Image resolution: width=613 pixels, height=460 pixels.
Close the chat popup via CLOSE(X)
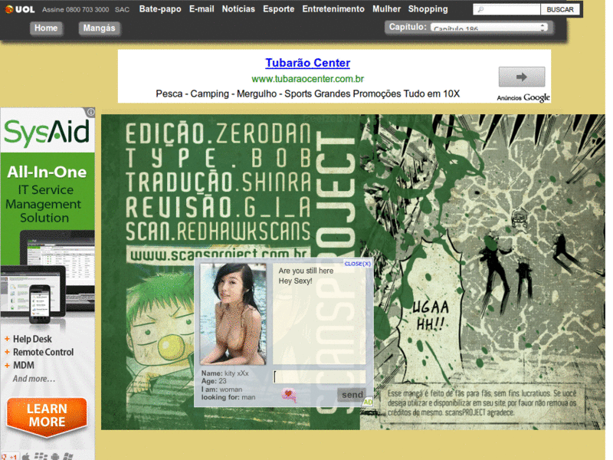[x=357, y=264]
